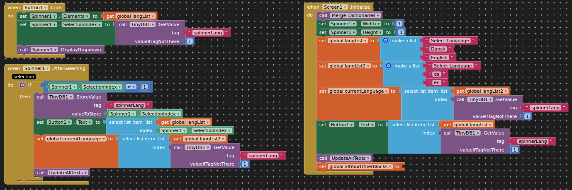572x190 pixels.
Task: Select the call Spinner1.DisplayDropdown block
Action: (26, 50)
